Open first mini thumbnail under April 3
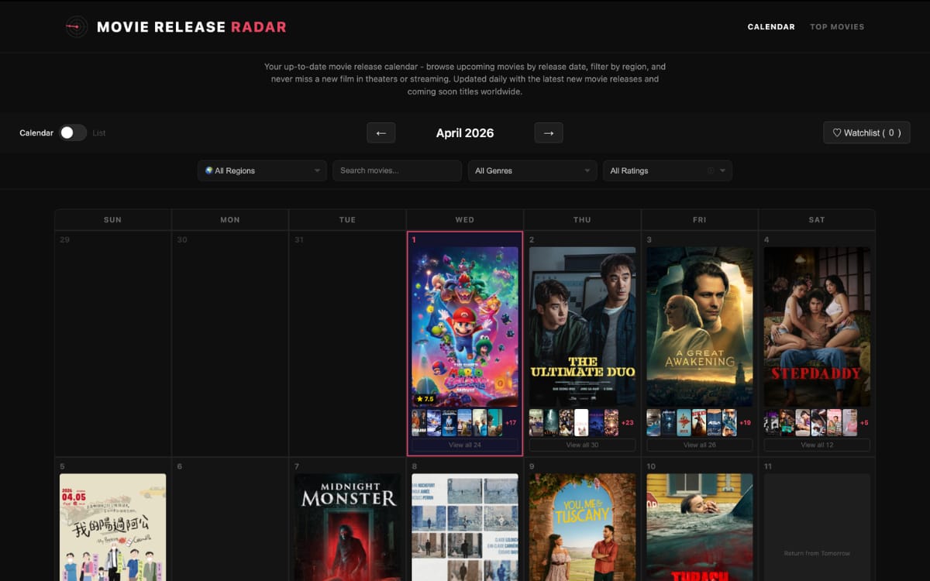The width and height of the screenshot is (930, 581). pos(654,423)
